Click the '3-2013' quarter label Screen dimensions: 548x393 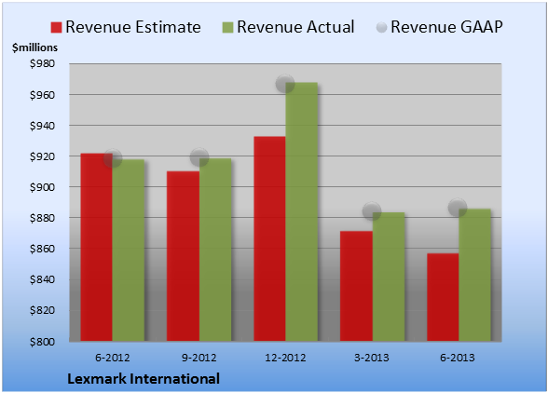(372, 358)
